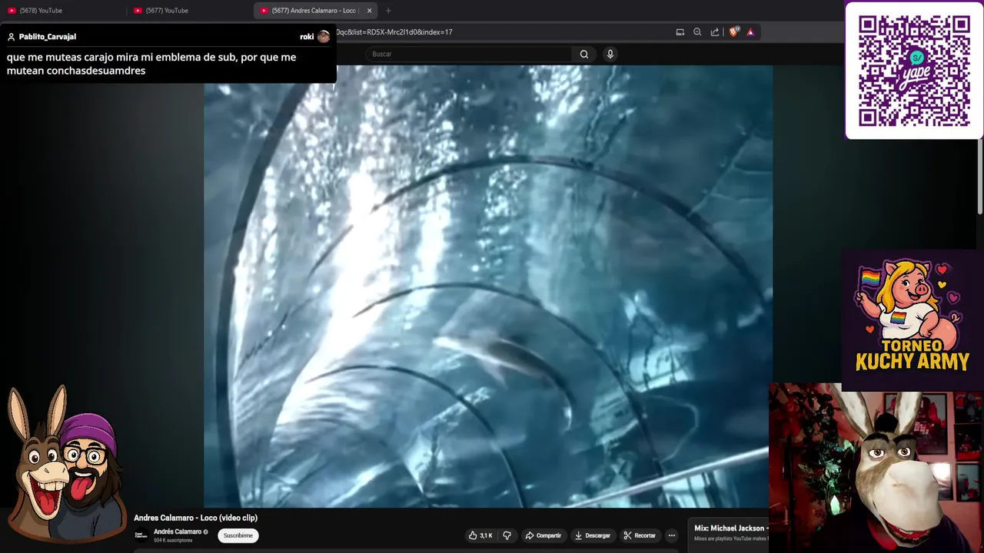Click the Yape QR code image

coord(914,71)
